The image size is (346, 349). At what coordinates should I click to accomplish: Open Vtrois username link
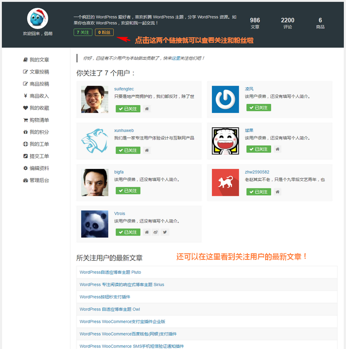coord(120,213)
